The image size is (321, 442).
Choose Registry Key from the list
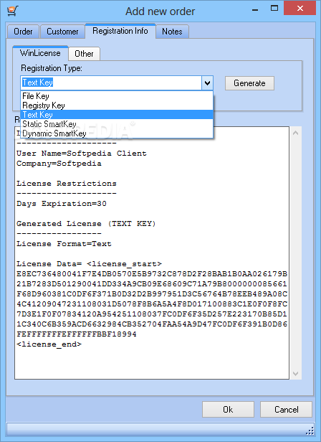tap(117, 105)
